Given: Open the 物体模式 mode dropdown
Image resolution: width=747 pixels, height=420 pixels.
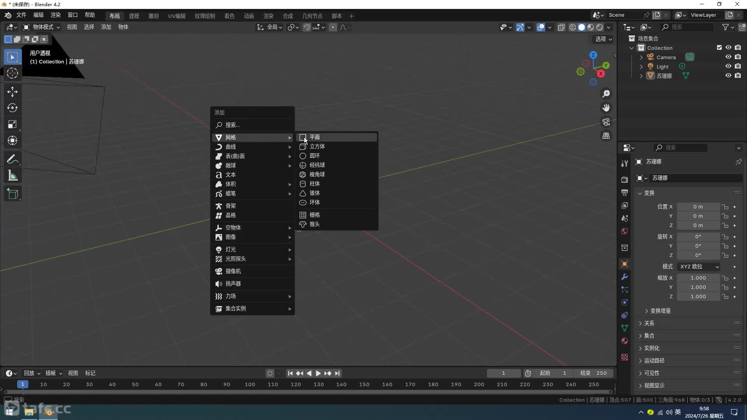Looking at the screenshot, I should coord(41,27).
